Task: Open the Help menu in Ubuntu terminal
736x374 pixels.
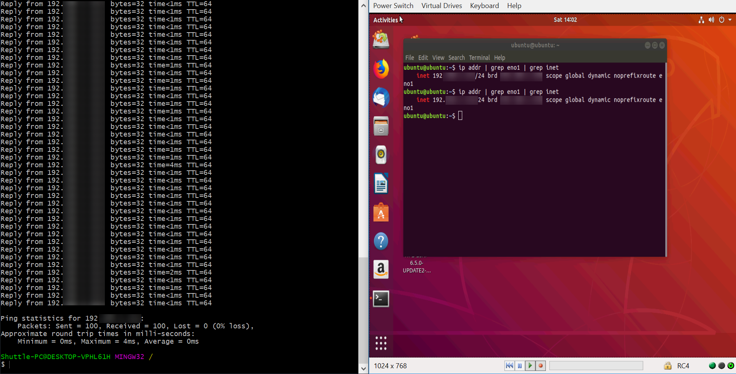Action: click(499, 58)
